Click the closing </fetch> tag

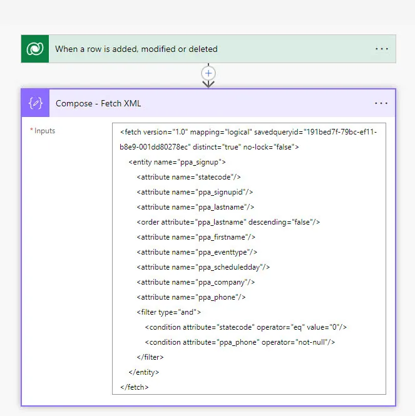coord(135,387)
